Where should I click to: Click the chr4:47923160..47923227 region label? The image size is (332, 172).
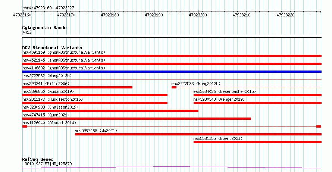pyautogui.click(x=48, y=8)
